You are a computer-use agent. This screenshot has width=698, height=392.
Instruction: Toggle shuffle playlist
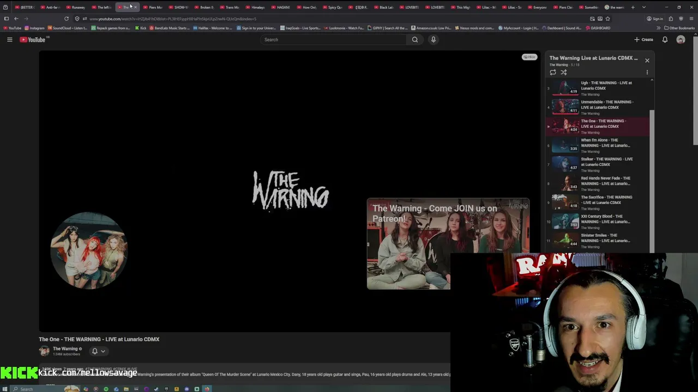pyautogui.click(x=564, y=72)
